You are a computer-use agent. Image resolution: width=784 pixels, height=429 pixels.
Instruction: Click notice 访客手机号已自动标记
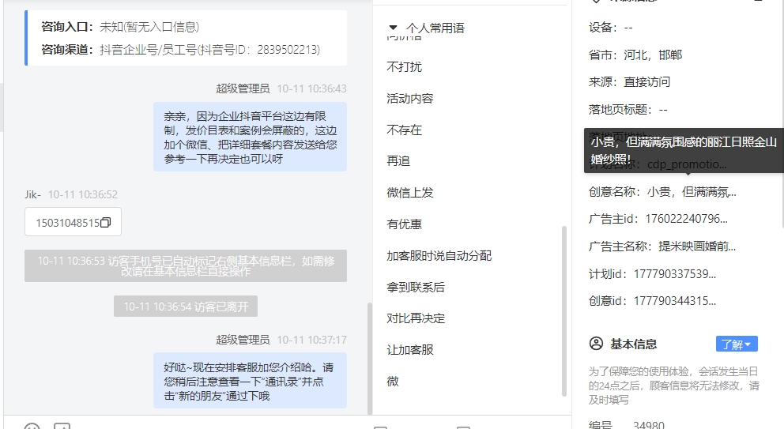point(186,266)
